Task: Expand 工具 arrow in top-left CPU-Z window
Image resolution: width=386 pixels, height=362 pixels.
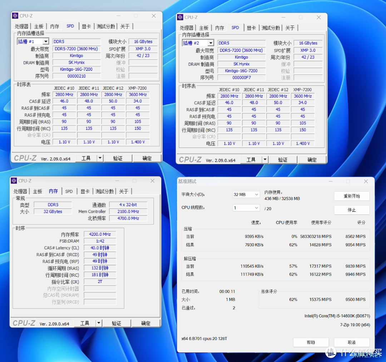Action: click(100, 158)
